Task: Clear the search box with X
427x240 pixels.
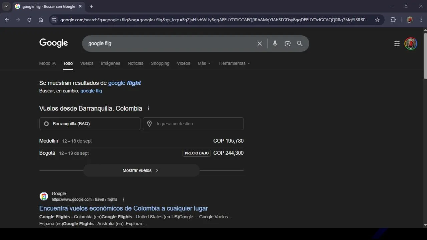Action: (260, 44)
